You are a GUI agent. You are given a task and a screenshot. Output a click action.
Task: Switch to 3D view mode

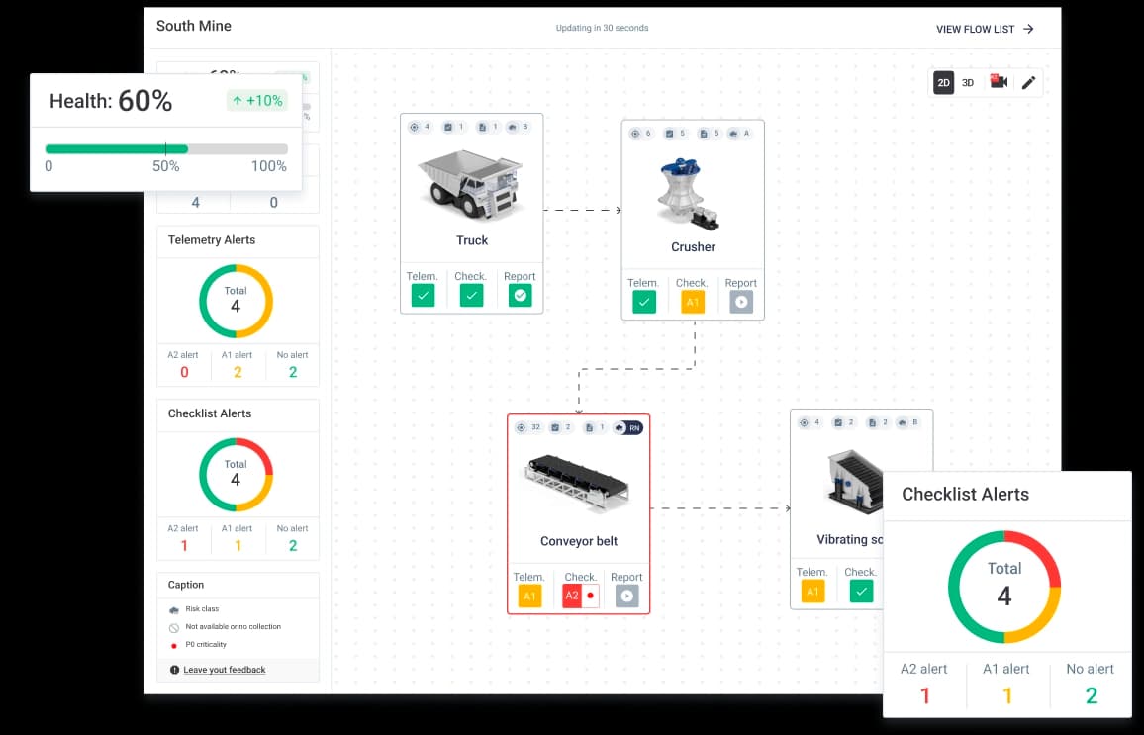pyautogui.click(x=969, y=82)
